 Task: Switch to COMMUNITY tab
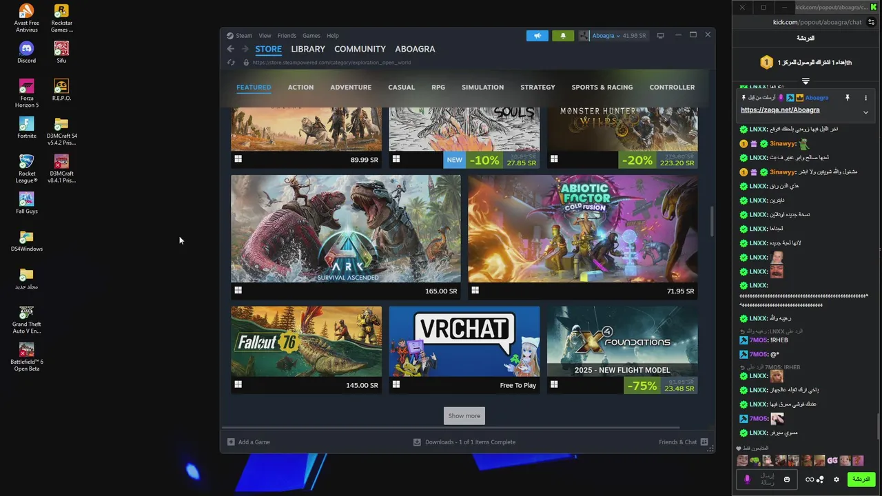[360, 49]
